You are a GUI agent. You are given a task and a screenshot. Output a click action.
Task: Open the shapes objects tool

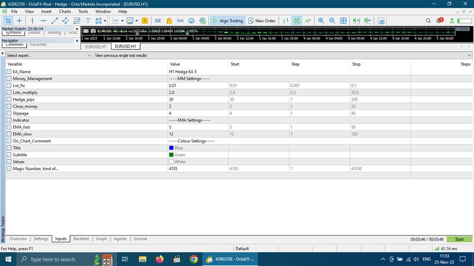pos(99,21)
